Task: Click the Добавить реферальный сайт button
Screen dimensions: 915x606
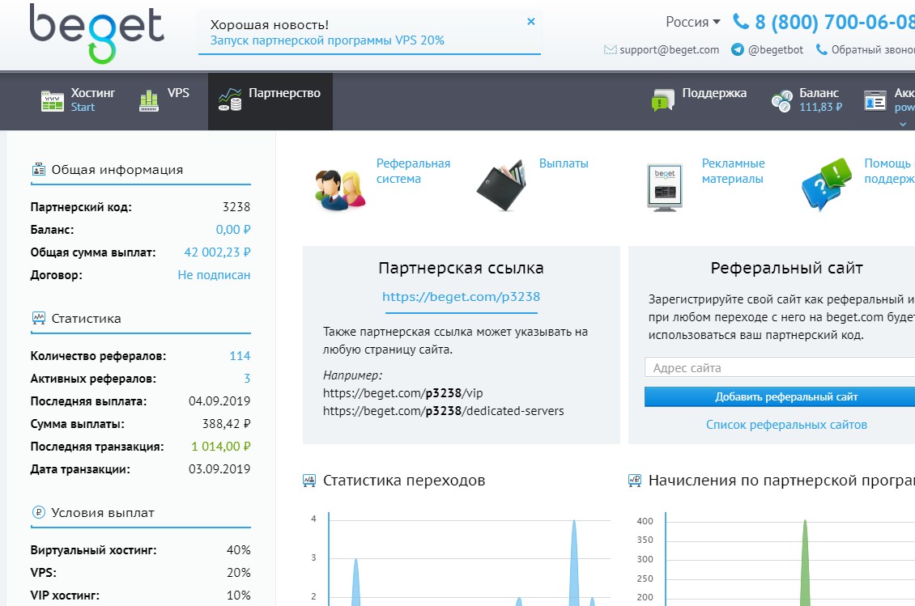Action: (x=780, y=396)
